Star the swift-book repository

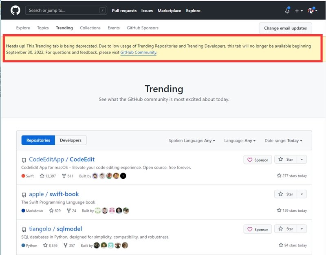286,194
